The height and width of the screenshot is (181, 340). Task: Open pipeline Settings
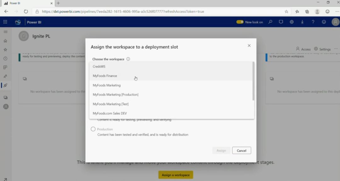point(322,49)
